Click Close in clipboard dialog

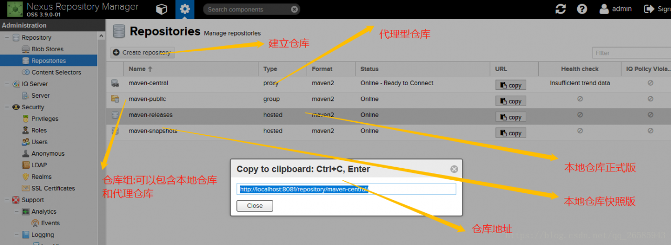coord(255,206)
